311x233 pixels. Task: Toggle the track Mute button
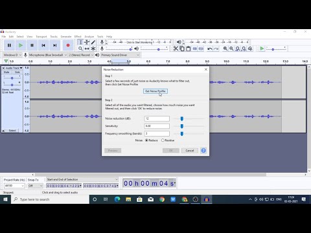pyautogui.click(x=6, y=72)
